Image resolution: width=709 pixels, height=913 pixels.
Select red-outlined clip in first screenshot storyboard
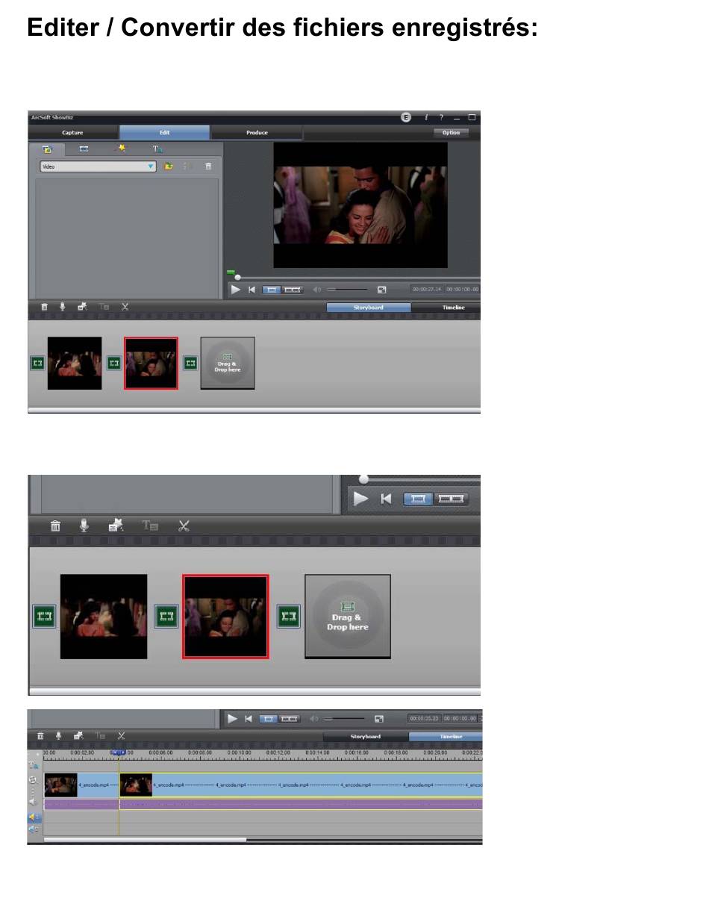pos(151,363)
